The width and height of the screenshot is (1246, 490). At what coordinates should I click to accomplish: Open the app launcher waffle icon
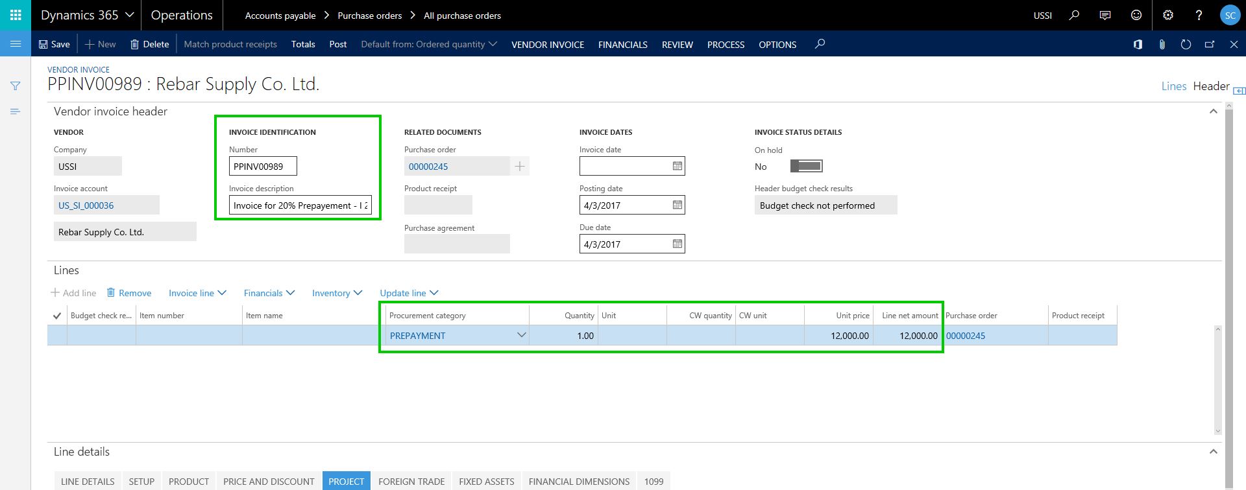[16, 15]
